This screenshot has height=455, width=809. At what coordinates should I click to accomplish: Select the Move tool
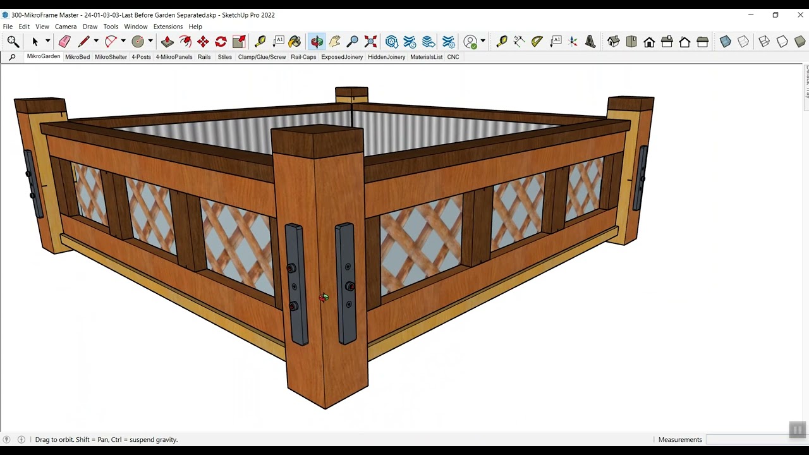point(203,42)
